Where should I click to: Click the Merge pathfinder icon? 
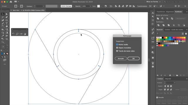[169, 25]
